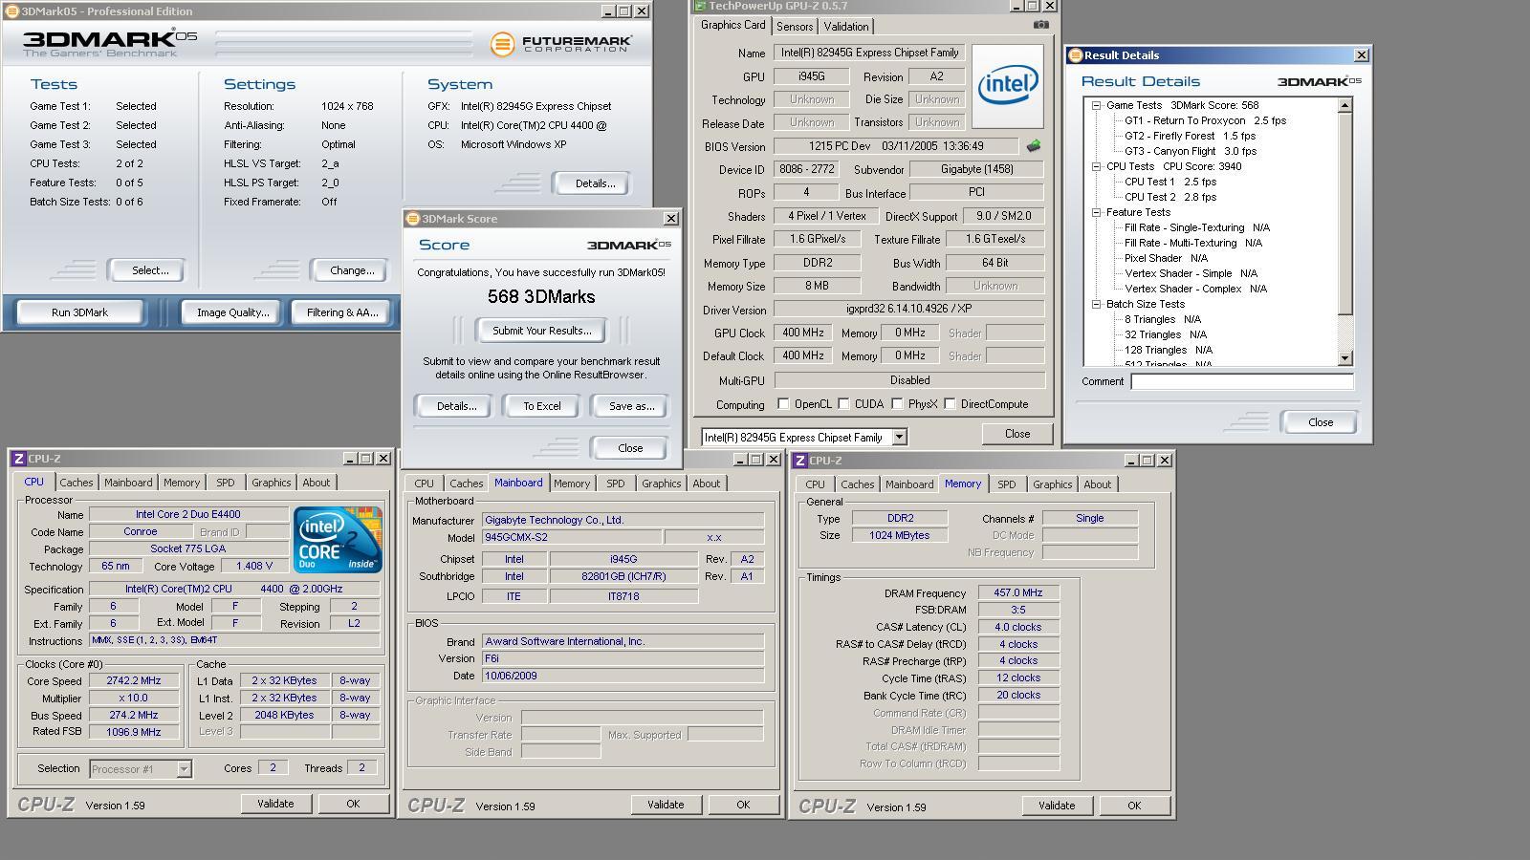Click the DRAM Frequency 457.0 MHz value
This screenshot has height=860, width=1530.
tap(1018, 592)
